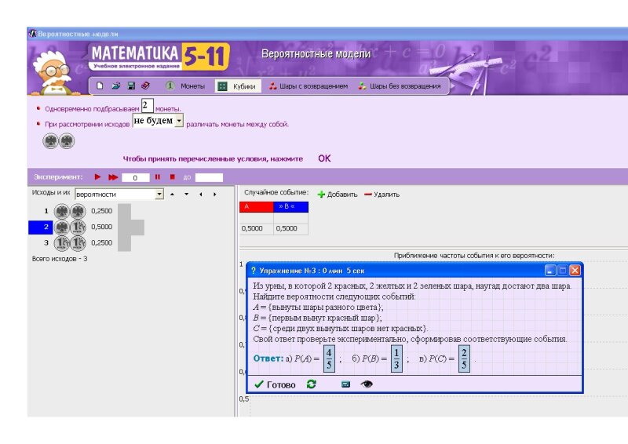The image size is (628, 444).
Task: Click the number of coins input field
Action: point(146,105)
